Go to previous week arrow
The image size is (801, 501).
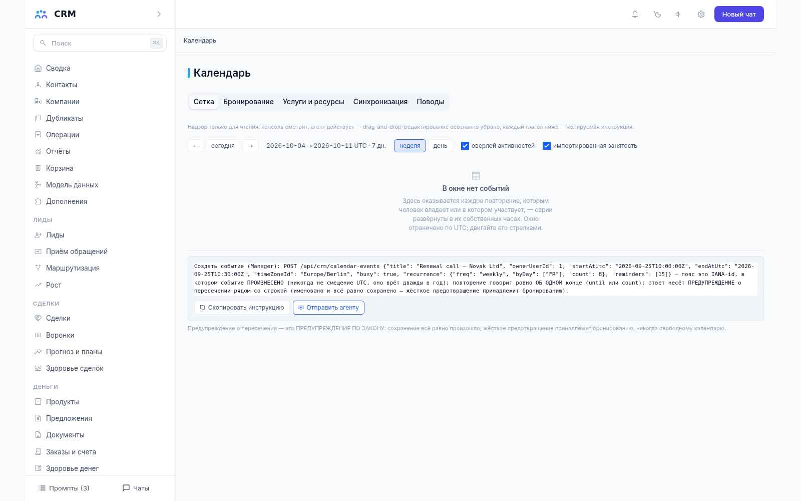coord(196,146)
